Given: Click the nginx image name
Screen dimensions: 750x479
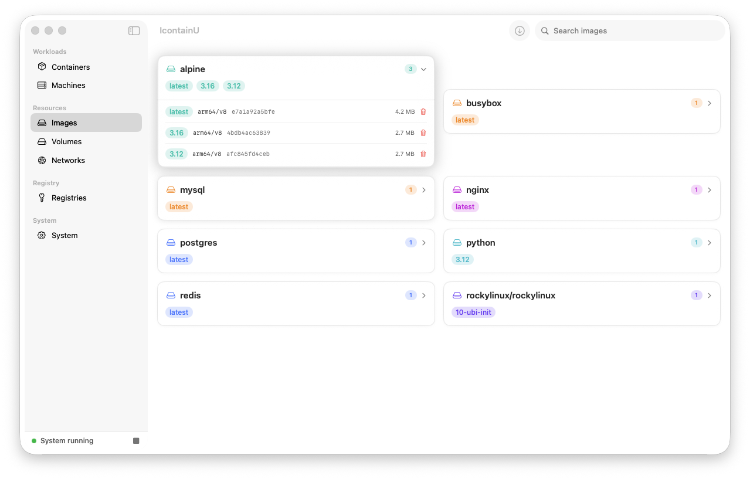Looking at the screenshot, I should 477,190.
